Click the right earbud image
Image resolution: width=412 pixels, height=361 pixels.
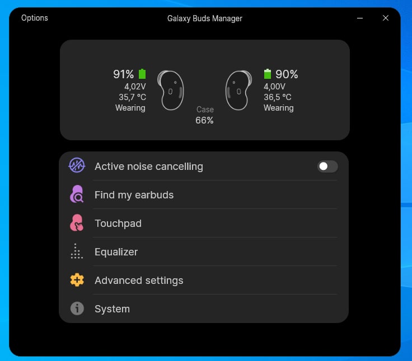tap(238, 91)
